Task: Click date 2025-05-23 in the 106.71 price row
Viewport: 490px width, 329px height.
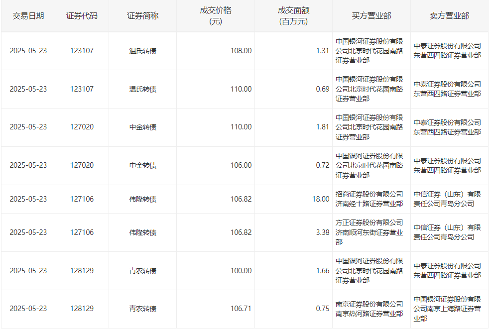Action: tap(28, 309)
